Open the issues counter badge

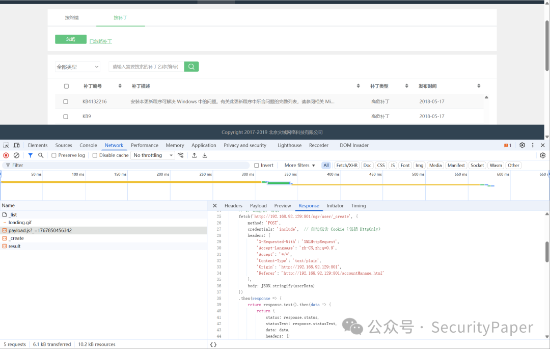508,145
